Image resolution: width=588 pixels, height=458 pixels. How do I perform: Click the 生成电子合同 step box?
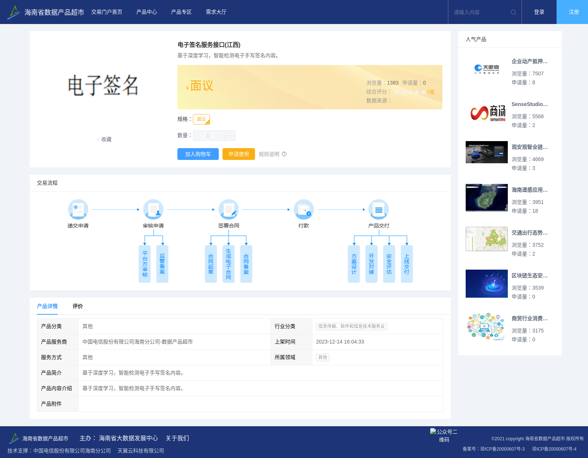[228, 264]
